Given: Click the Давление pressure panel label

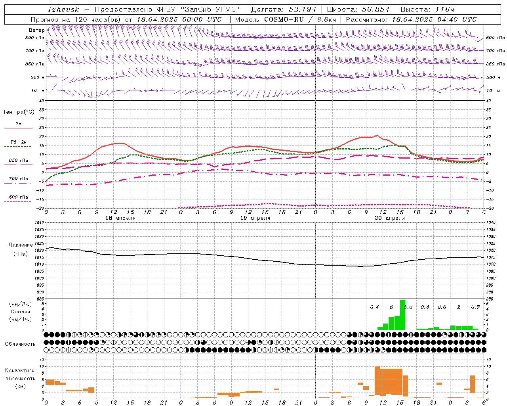Looking at the screenshot, I should click(x=21, y=245).
